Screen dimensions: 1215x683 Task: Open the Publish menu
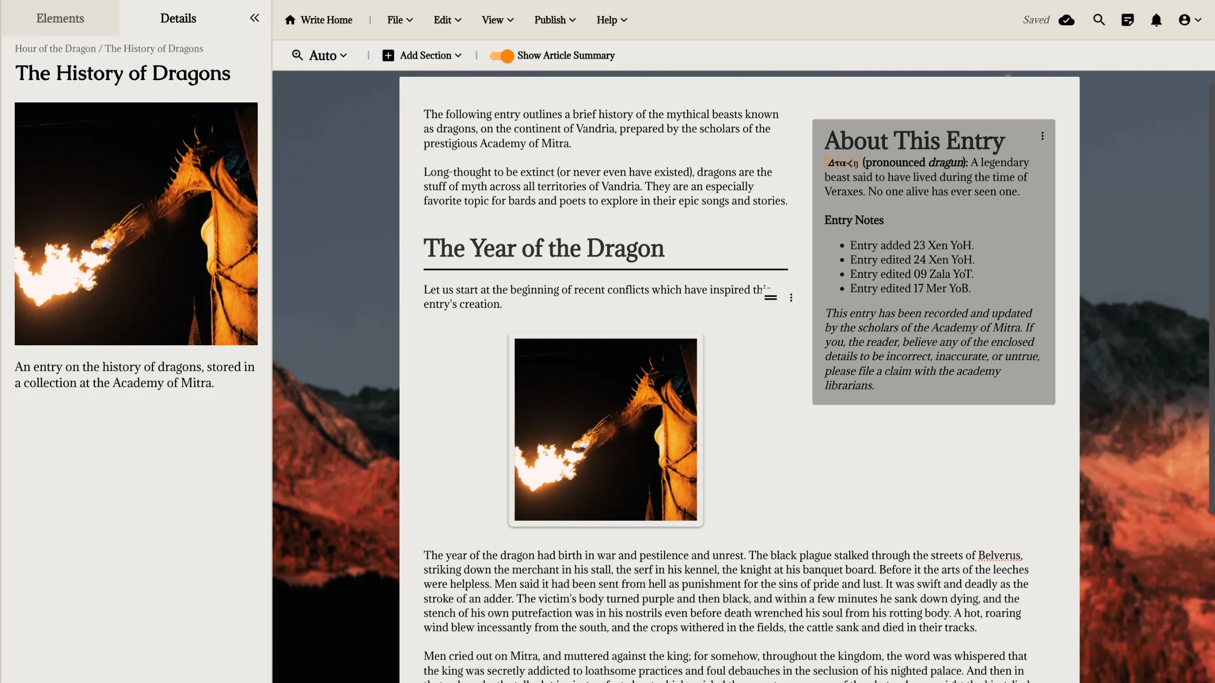(554, 20)
